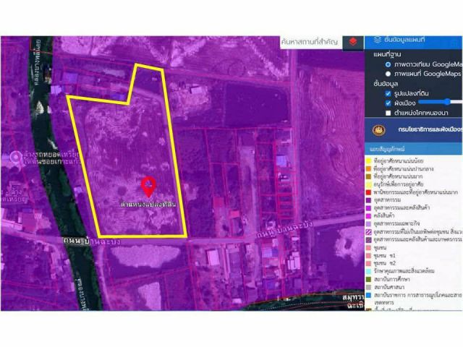Adjust the ผังเมือง opacity slider handle
463x347 pixels.
click(448, 102)
